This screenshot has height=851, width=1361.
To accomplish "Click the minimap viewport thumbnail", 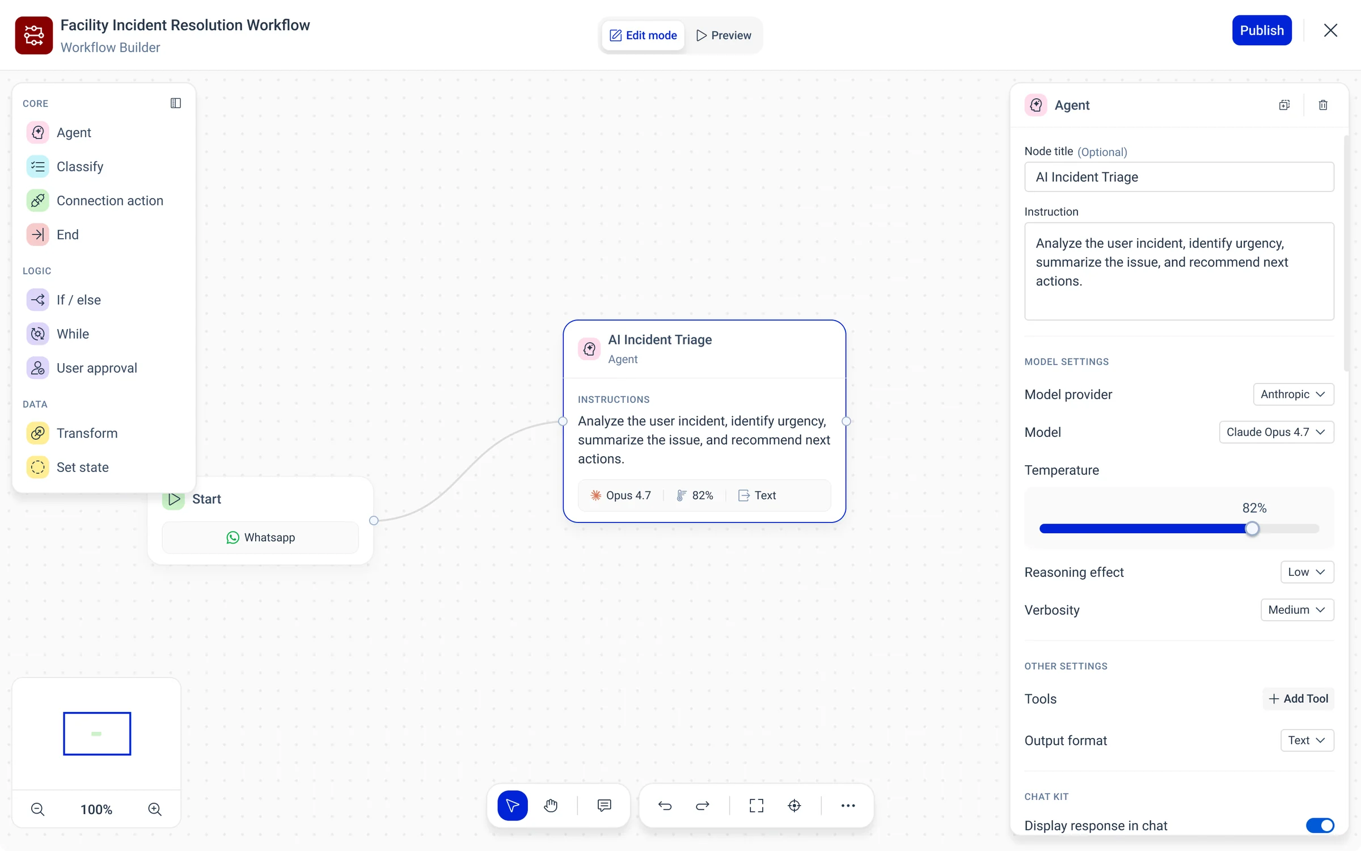I will click(x=97, y=734).
